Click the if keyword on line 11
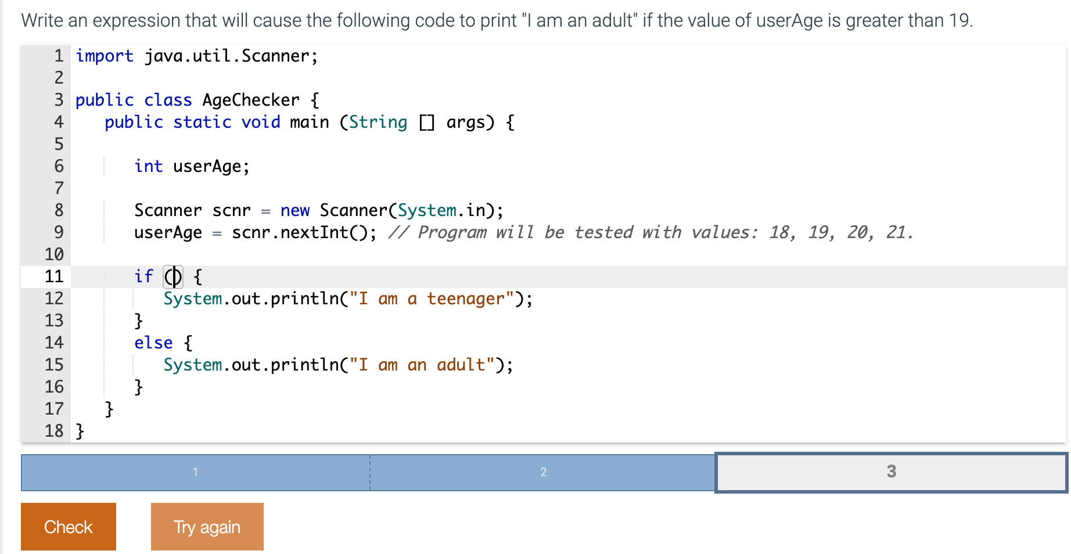 pos(143,276)
